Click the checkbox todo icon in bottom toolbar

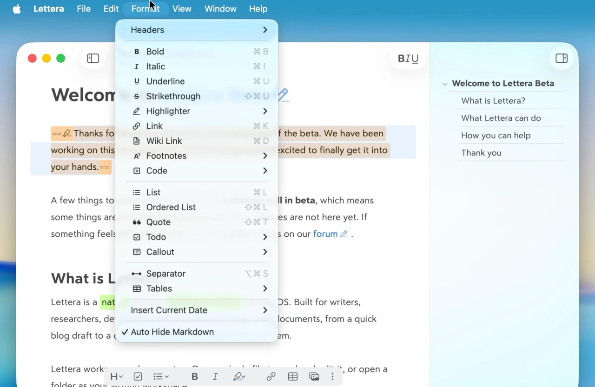click(138, 376)
